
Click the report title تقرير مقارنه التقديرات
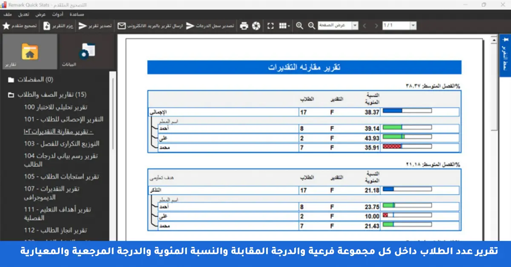click(x=304, y=68)
